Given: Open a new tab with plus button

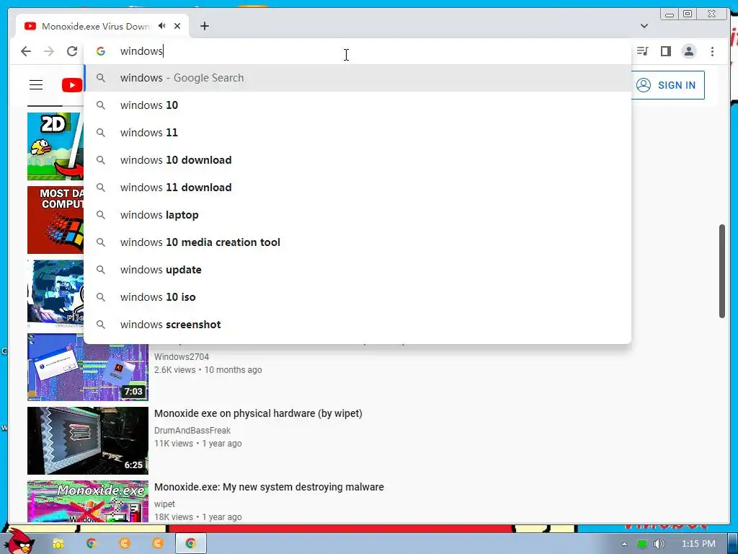Looking at the screenshot, I should (204, 26).
